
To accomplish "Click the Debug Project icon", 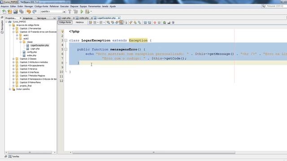I will tap(87, 12).
